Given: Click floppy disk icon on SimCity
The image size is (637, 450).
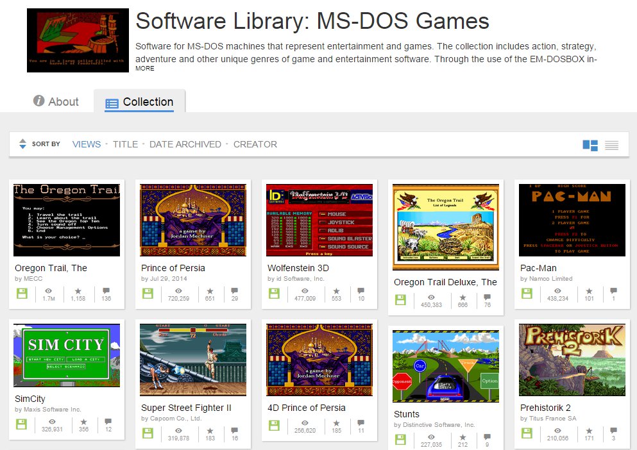Looking at the screenshot, I should click(21, 424).
